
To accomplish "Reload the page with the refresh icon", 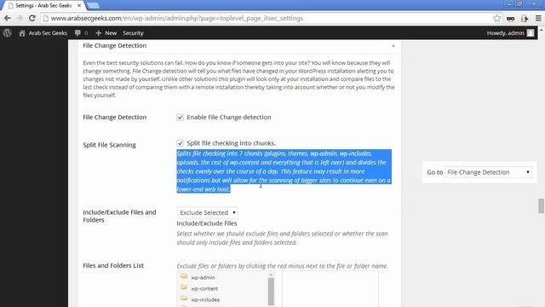I will point(32,18).
